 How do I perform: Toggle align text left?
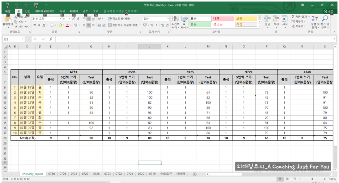(x=84, y=25)
